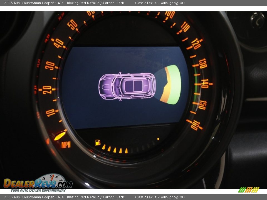
Task: Click the yellow speedometer needle
Action: 60,136
